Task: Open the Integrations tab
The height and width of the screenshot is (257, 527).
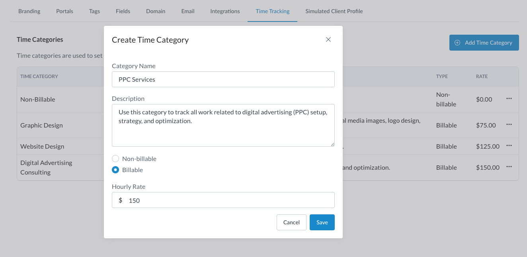Action: click(225, 11)
